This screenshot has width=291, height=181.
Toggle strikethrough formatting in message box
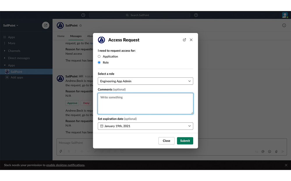point(82,151)
